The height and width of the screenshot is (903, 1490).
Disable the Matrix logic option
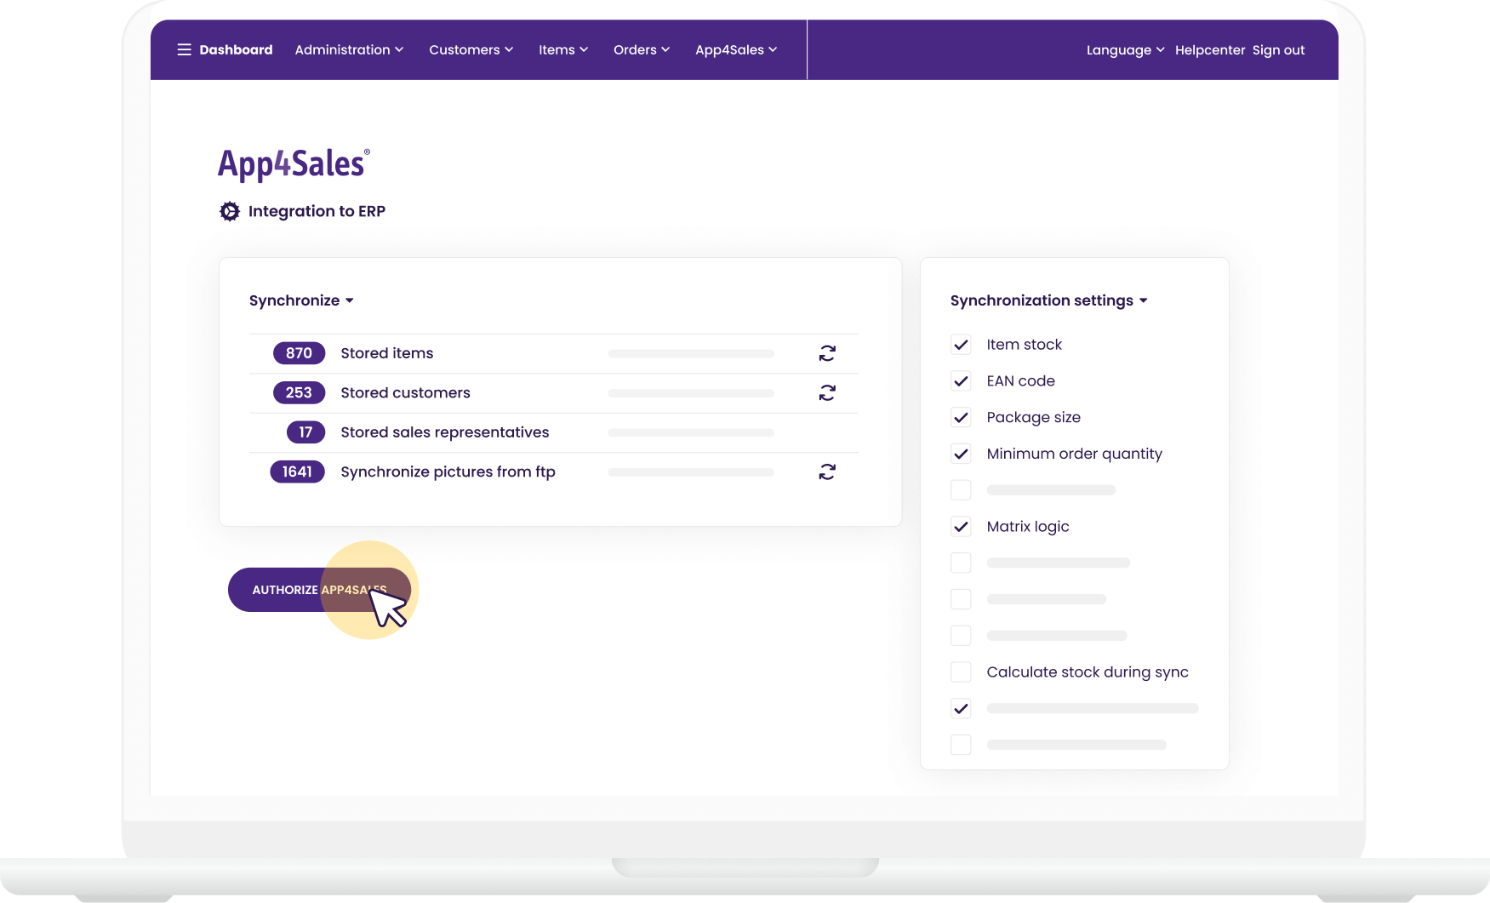961,527
